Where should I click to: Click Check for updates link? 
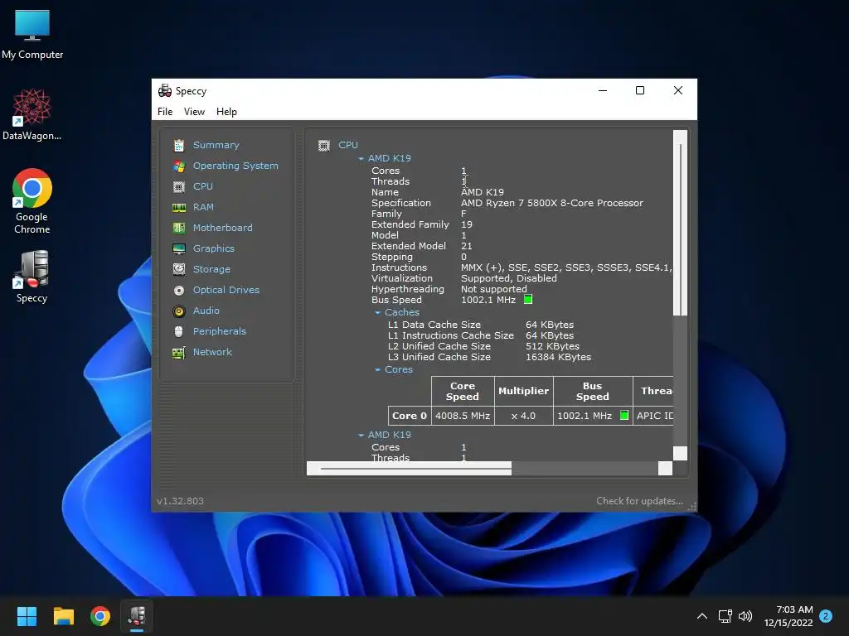click(639, 501)
